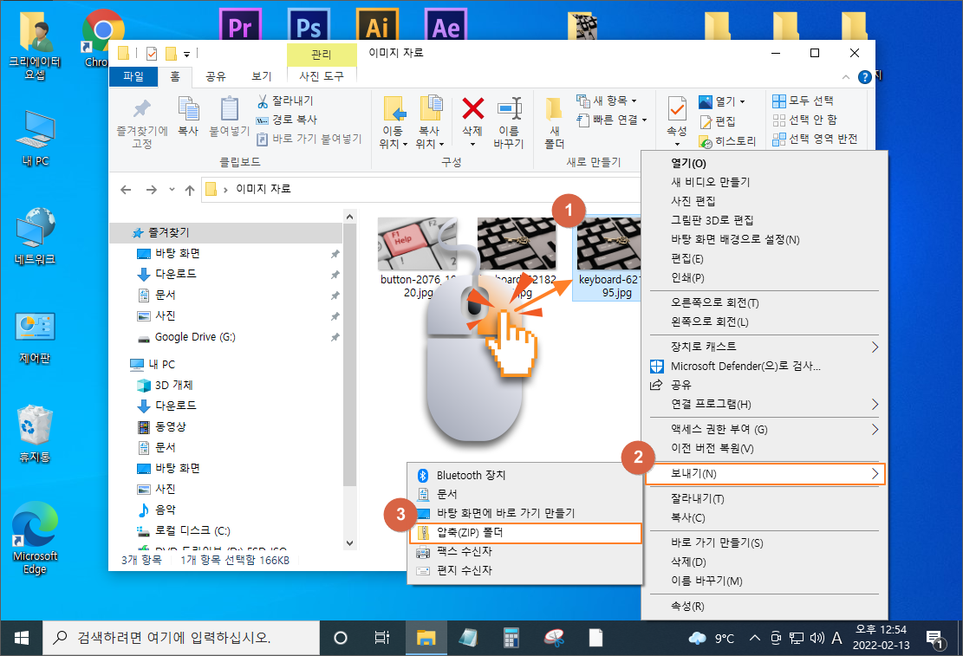Collapse the ribbon with the chevron
The height and width of the screenshot is (656, 963).
(x=846, y=77)
